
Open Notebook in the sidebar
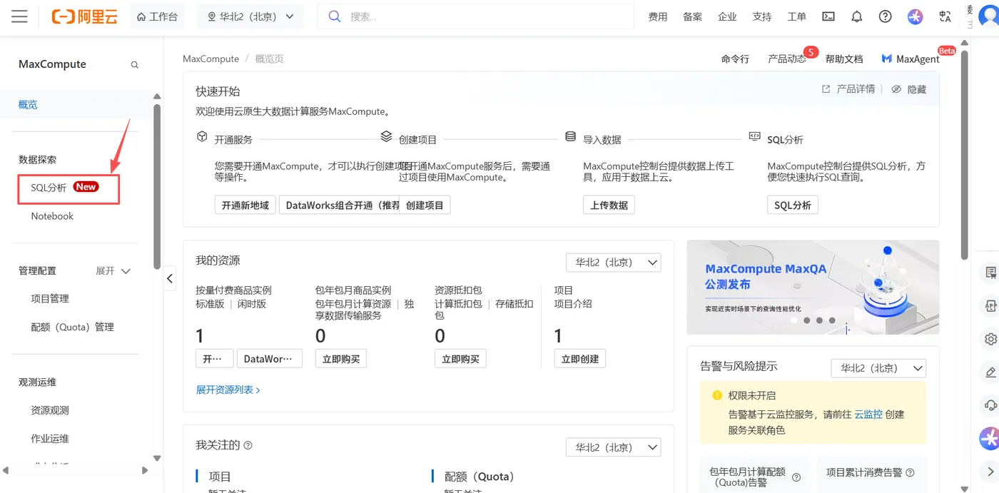point(52,216)
